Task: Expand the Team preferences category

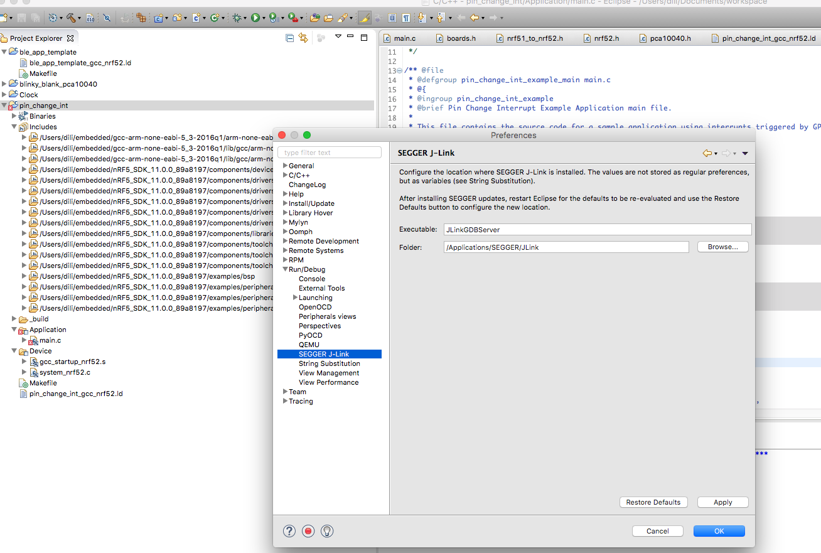Action: pos(285,392)
